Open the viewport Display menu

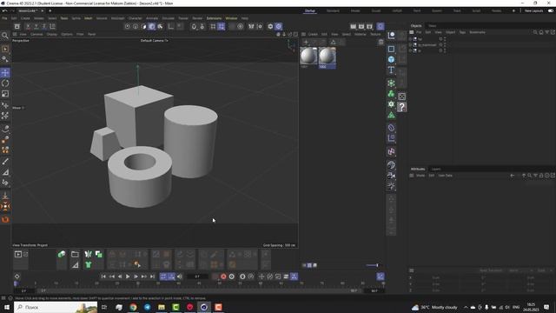click(52, 34)
